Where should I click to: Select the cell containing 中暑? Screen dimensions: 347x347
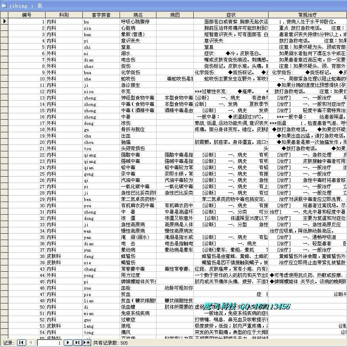137,116
